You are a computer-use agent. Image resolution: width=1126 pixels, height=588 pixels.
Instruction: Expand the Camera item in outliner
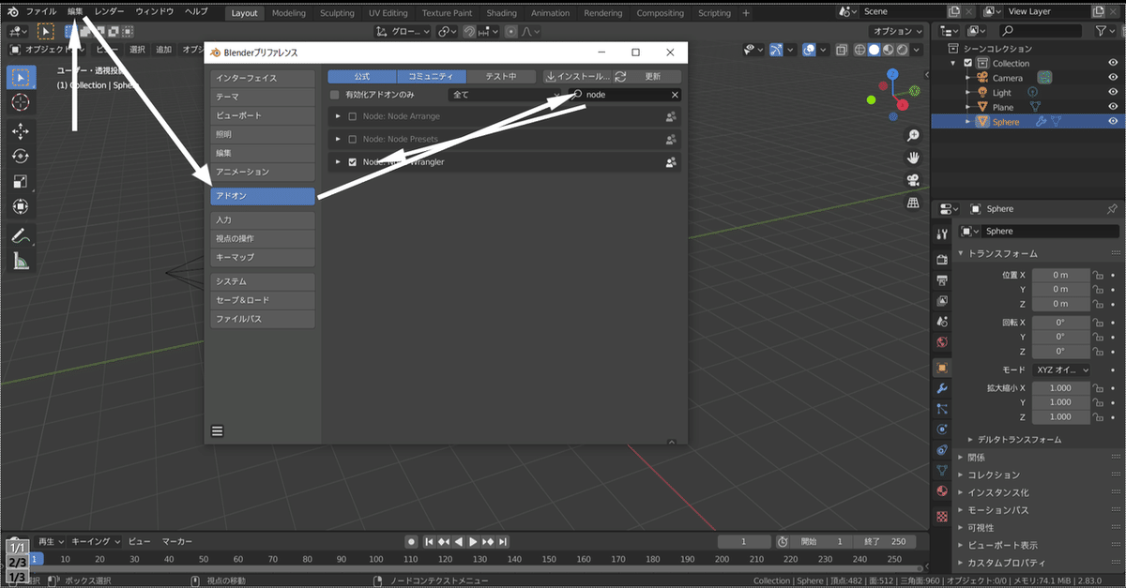[969, 78]
